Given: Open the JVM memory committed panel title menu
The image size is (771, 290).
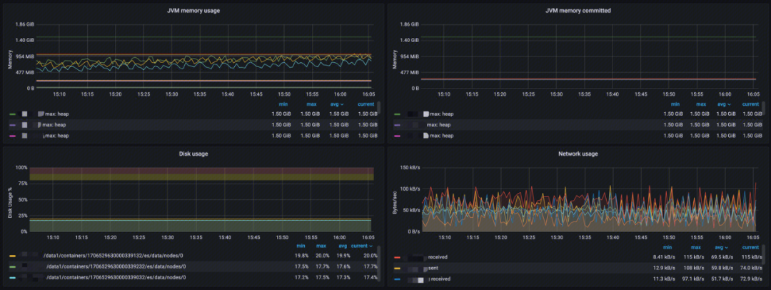Looking at the screenshot, I should (x=578, y=11).
